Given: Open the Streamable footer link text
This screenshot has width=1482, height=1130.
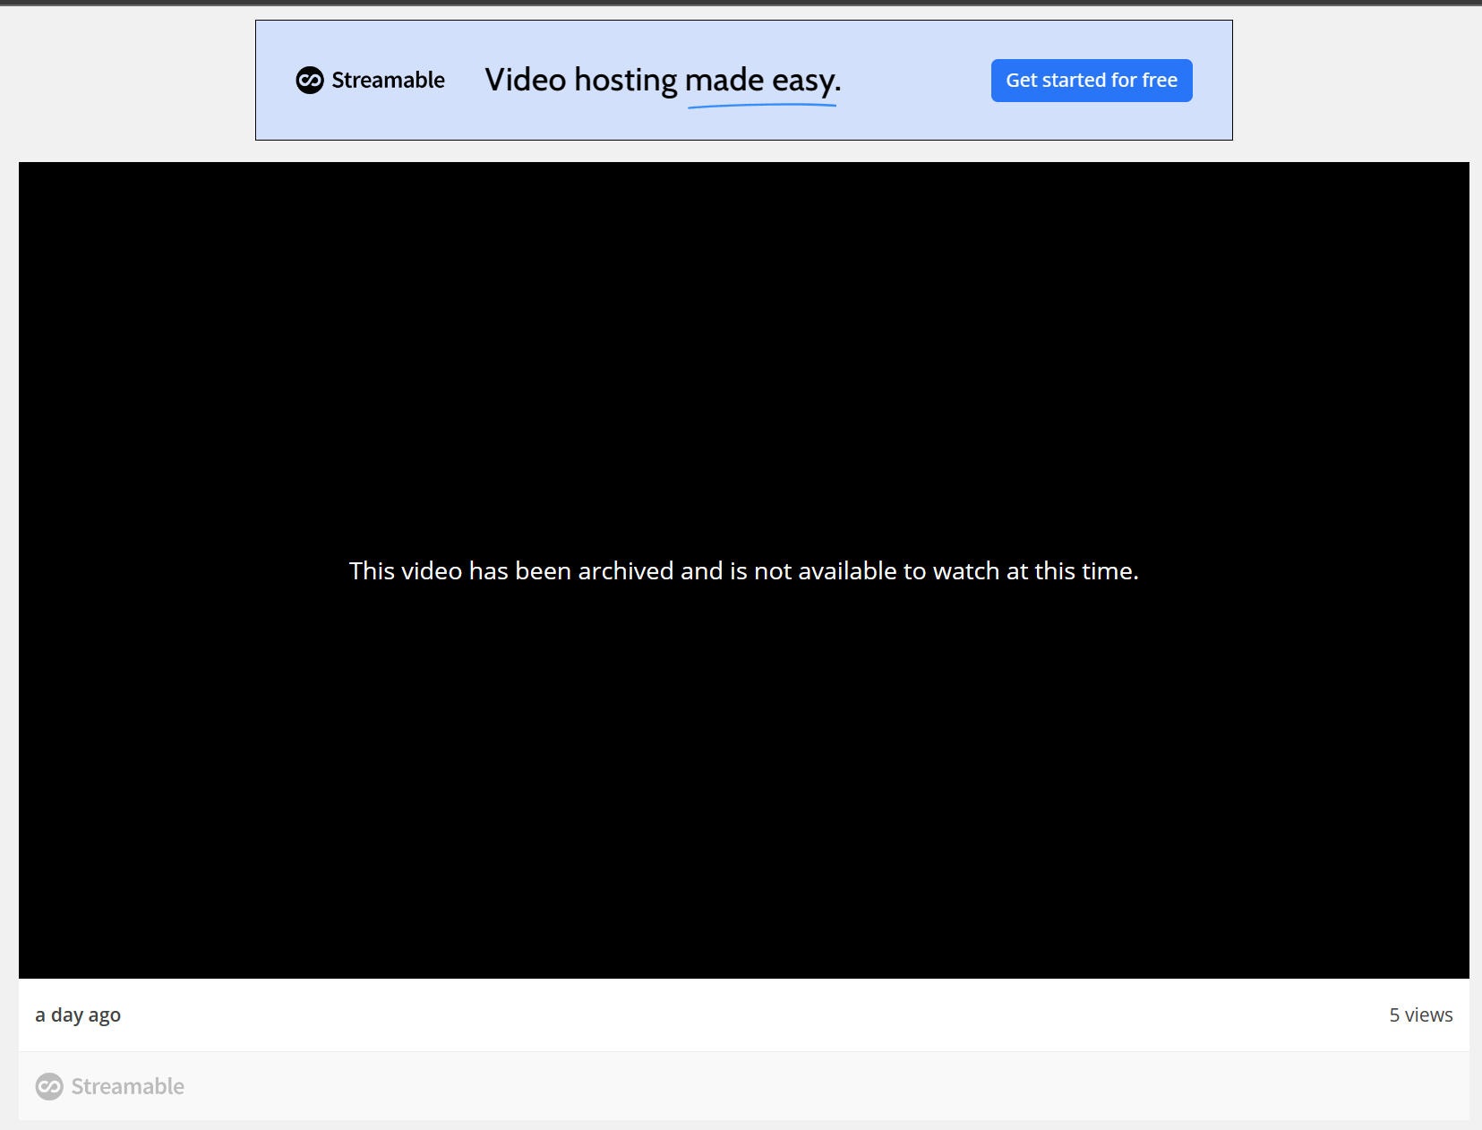Looking at the screenshot, I should tap(127, 1087).
